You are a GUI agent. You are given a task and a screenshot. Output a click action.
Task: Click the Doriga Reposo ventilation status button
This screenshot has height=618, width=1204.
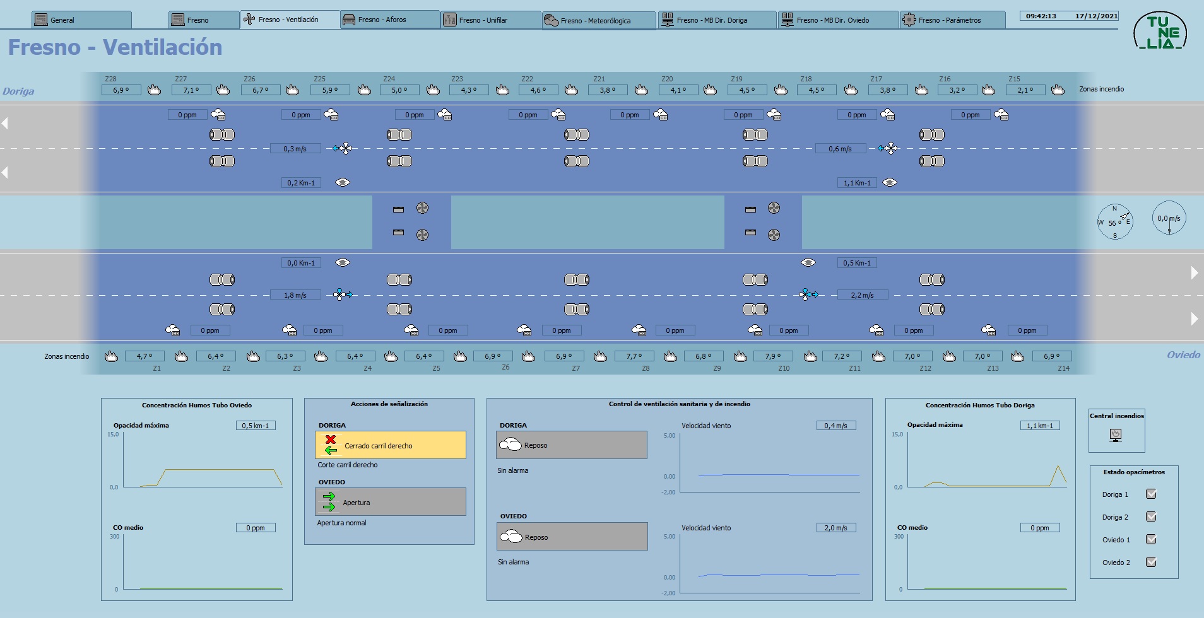(x=572, y=445)
